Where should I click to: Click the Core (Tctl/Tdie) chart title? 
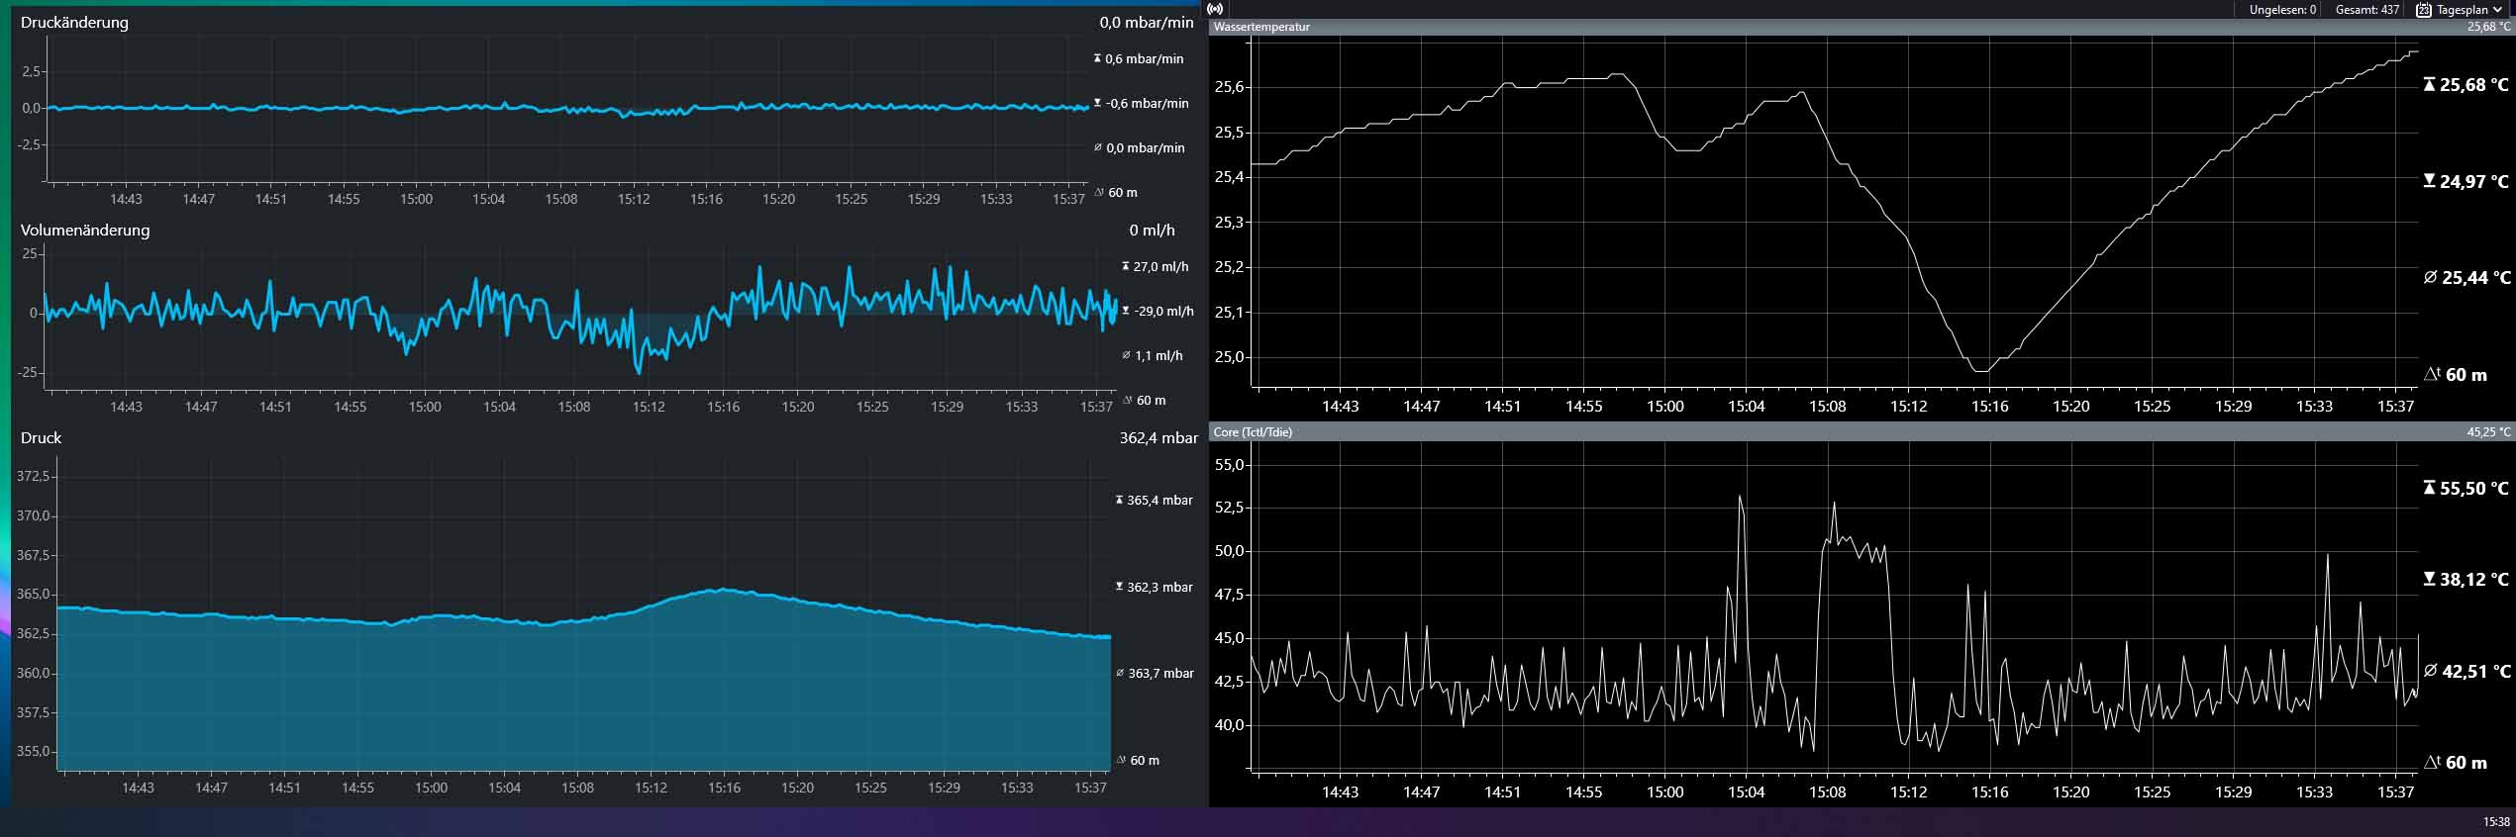coord(1253,432)
